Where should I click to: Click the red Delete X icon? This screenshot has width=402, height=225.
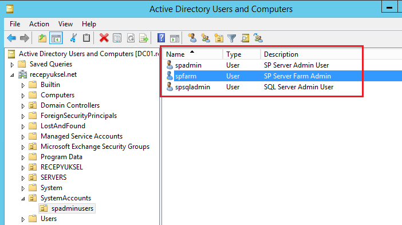tap(104, 38)
